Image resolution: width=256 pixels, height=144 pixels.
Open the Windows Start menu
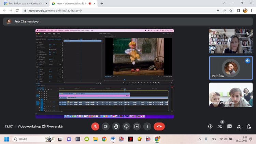click(x=6, y=139)
